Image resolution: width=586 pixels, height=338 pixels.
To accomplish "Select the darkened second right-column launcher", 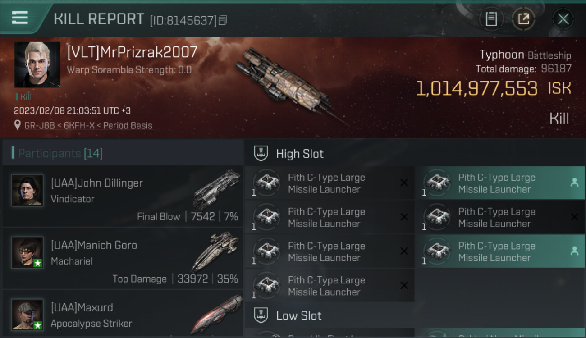I will pos(500,217).
